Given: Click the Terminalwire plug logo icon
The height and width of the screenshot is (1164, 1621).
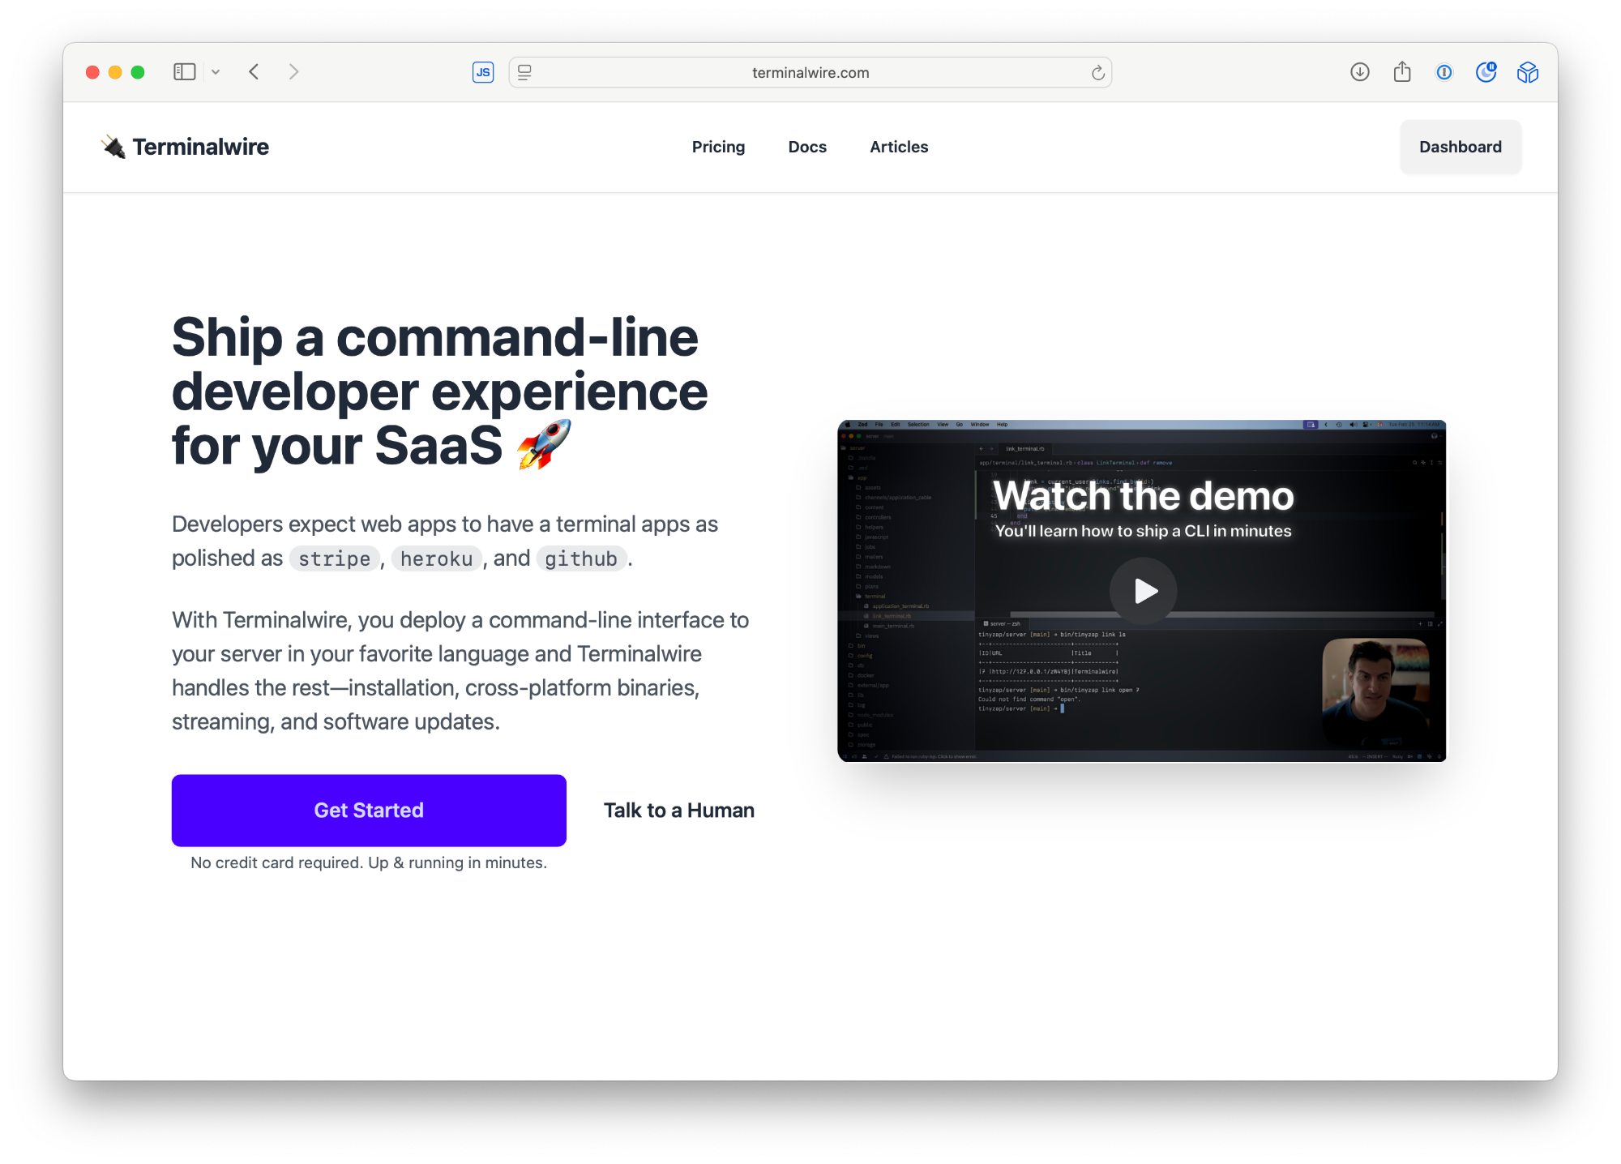Looking at the screenshot, I should coord(113,147).
